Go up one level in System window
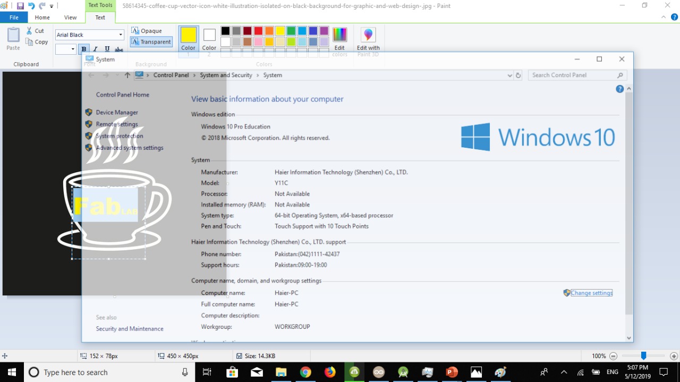Screen dimensions: 680x382 click(x=127, y=75)
